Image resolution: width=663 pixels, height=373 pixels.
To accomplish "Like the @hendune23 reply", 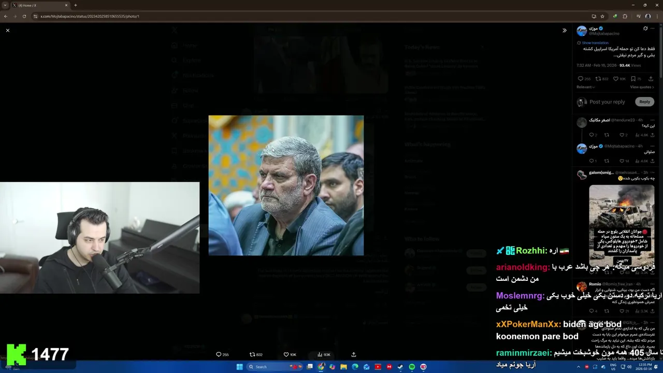I will (x=623, y=135).
